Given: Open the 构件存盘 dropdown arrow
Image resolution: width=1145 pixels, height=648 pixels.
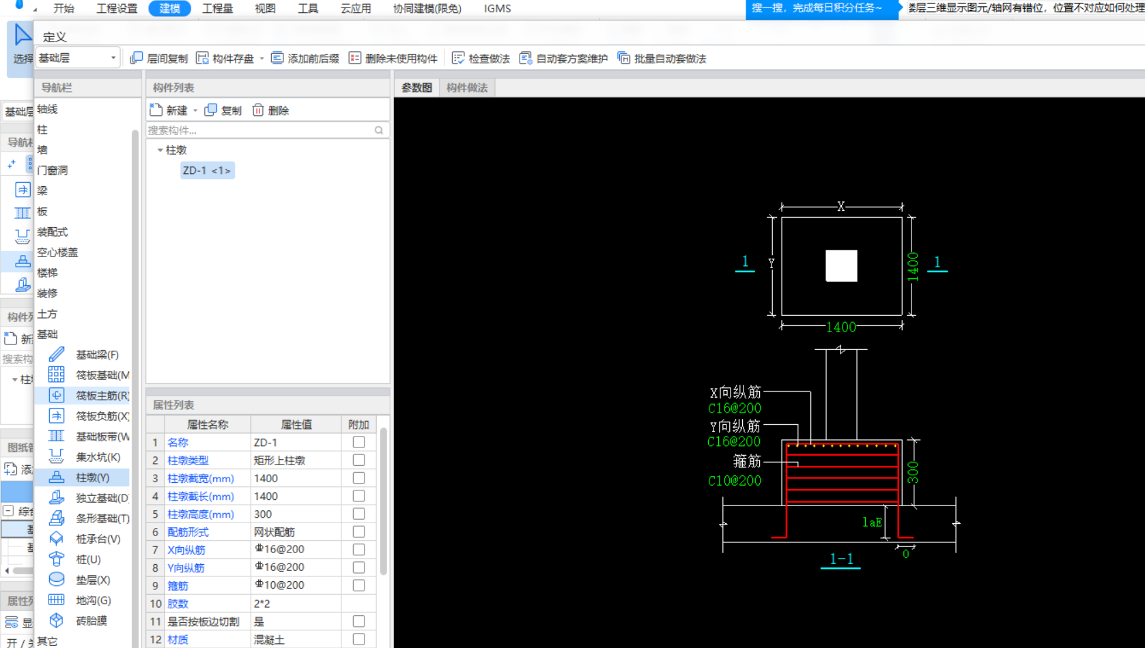Looking at the screenshot, I should click(261, 59).
